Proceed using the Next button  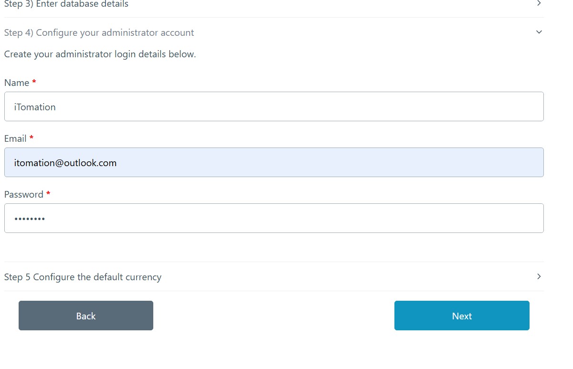click(x=462, y=316)
